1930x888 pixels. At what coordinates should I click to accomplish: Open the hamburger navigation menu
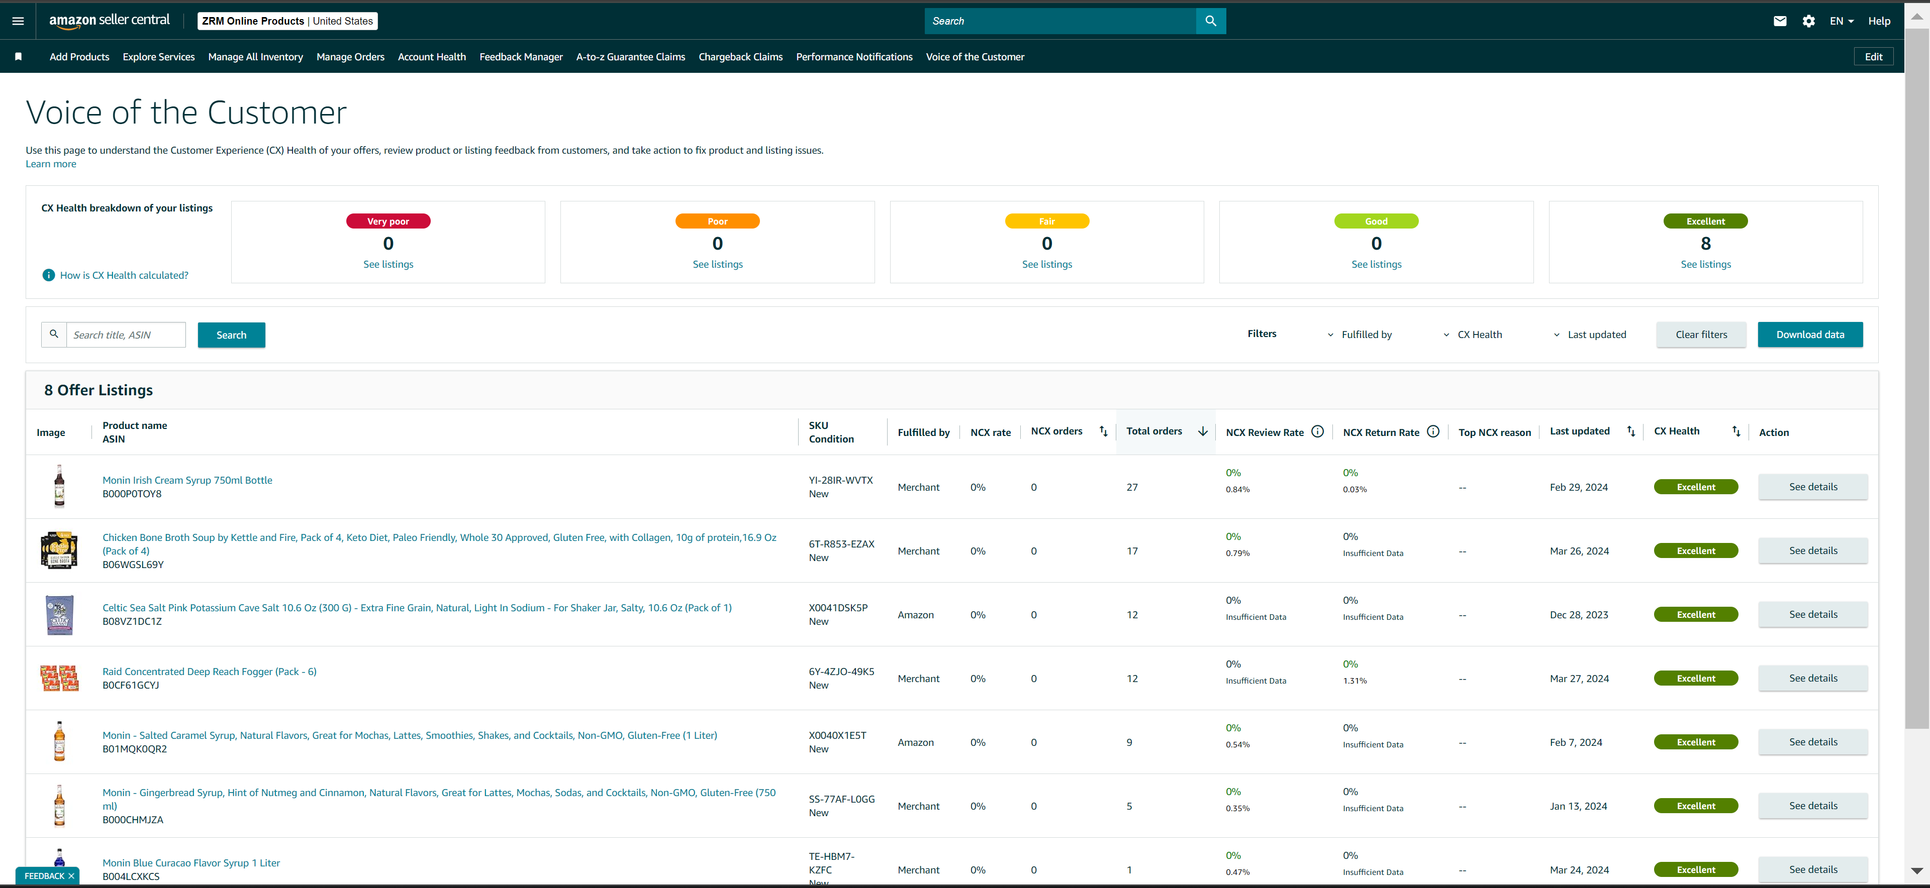click(18, 21)
